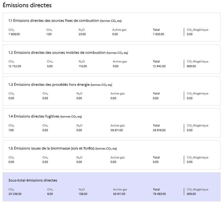Click the 79 493.00 subtotal total value
223x203 pixels.
coord(159,194)
